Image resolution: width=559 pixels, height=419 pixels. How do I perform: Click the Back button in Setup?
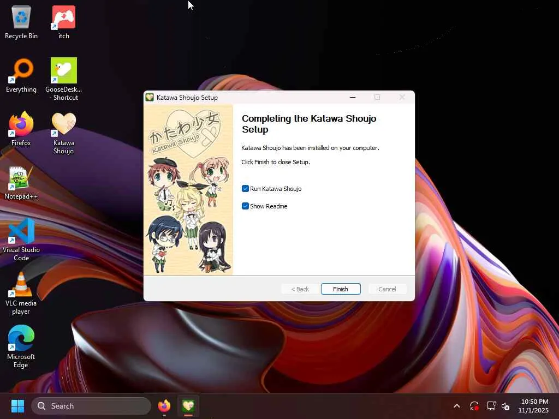(x=300, y=289)
